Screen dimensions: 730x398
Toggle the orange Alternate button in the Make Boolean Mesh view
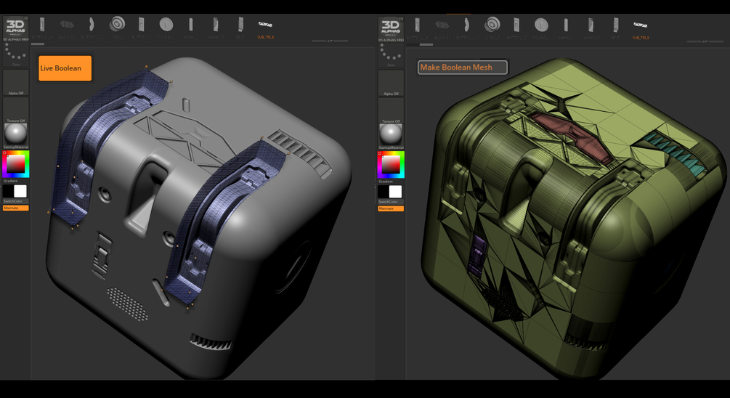pos(391,208)
